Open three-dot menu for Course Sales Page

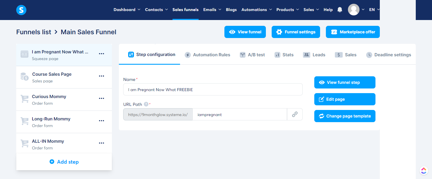(x=101, y=76)
